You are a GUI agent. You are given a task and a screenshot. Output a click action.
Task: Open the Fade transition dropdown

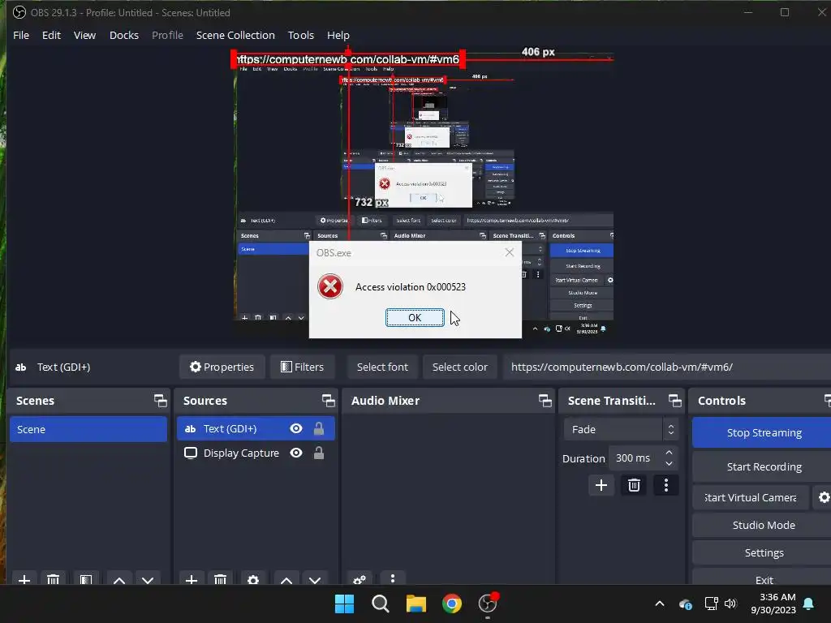pyautogui.click(x=621, y=429)
